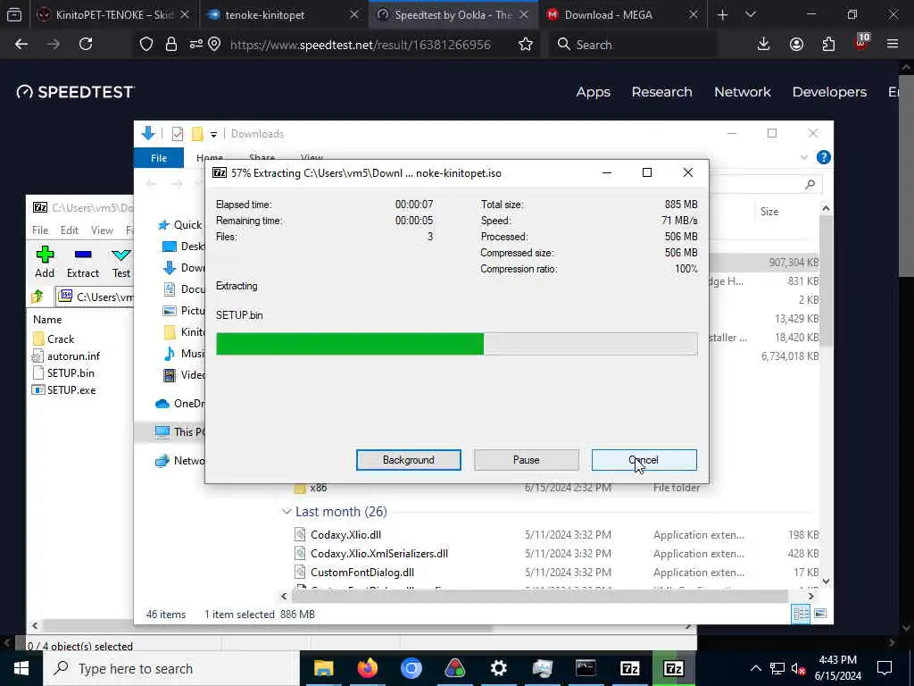The height and width of the screenshot is (686, 914).
Task: Reload the Speedtest page
Action: pyautogui.click(x=86, y=44)
